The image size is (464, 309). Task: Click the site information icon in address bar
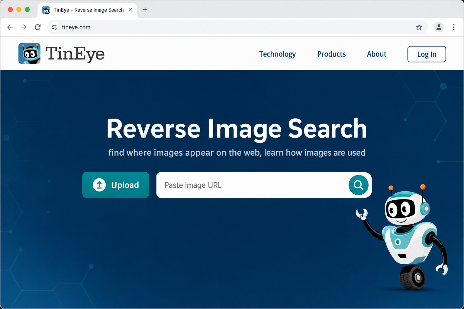tap(54, 27)
